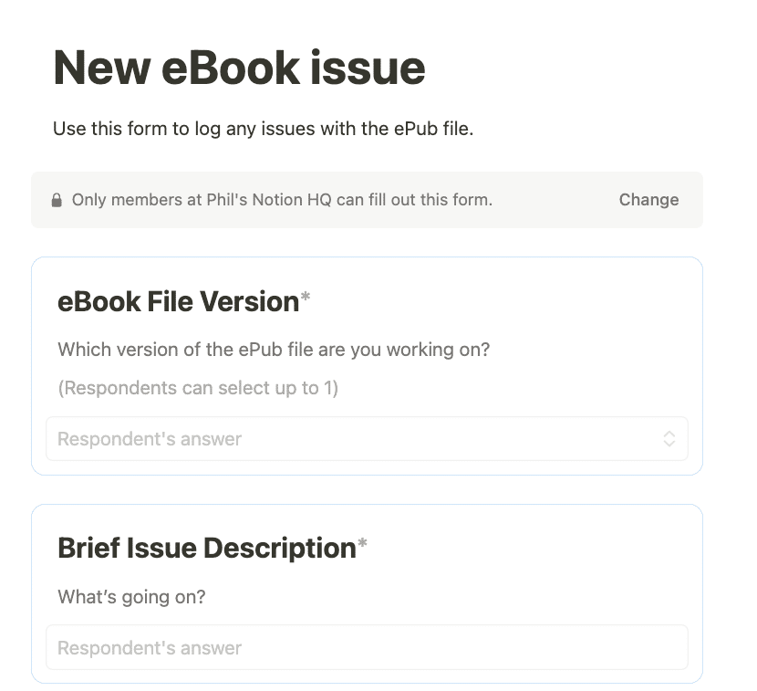Select the Brief Issue Description answer field

[x=367, y=647]
